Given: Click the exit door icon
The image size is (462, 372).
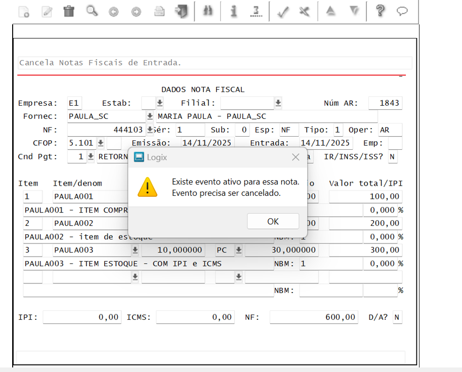Looking at the screenshot, I should click(x=181, y=11).
